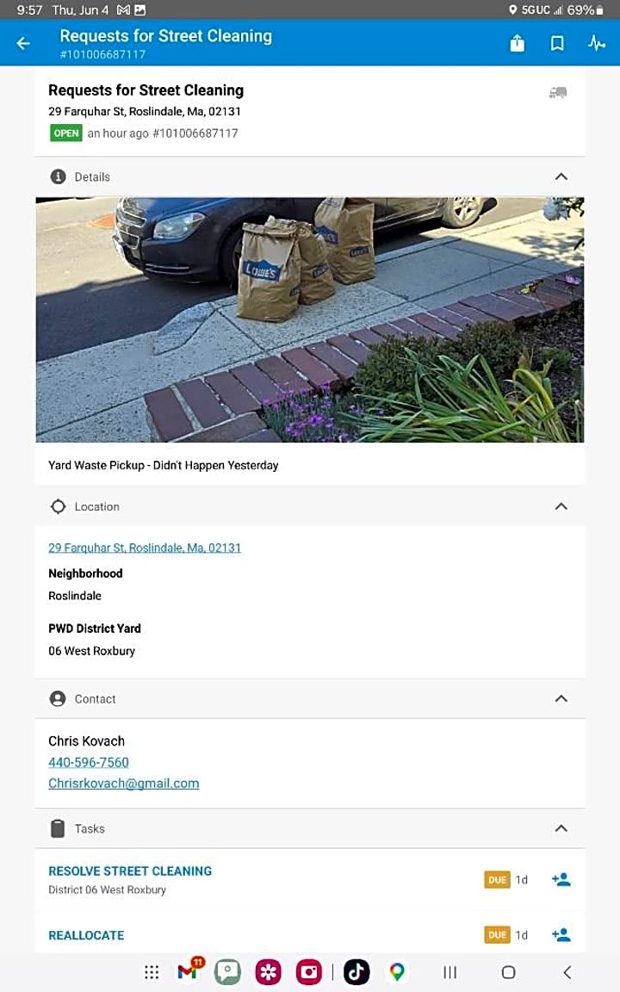Tap DUE badge on Reallocate task
Image resolution: width=620 pixels, height=992 pixels.
point(497,934)
